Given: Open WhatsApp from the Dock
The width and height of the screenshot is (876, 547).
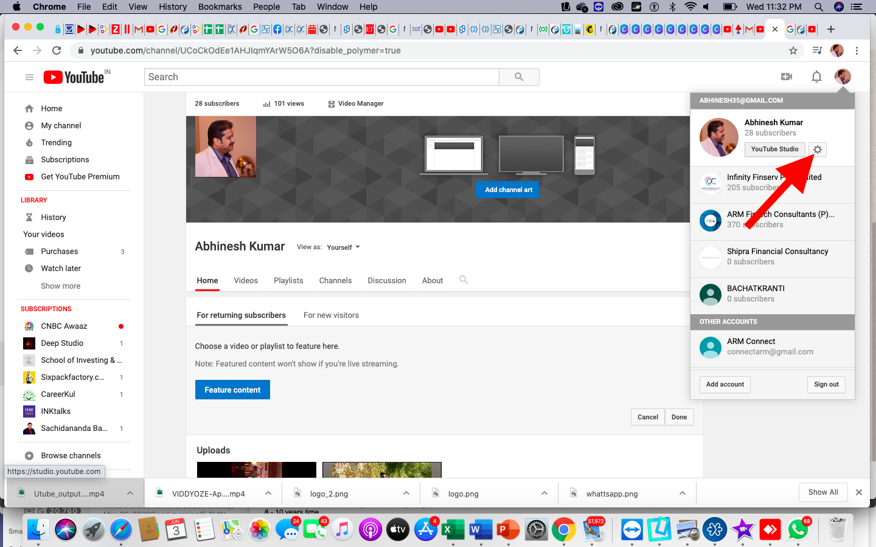Looking at the screenshot, I should (x=798, y=530).
